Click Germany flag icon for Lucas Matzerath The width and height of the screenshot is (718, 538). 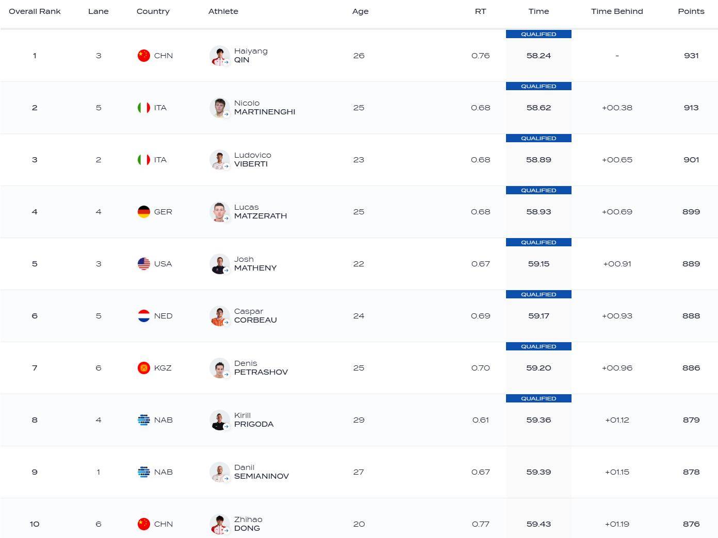[x=143, y=212]
